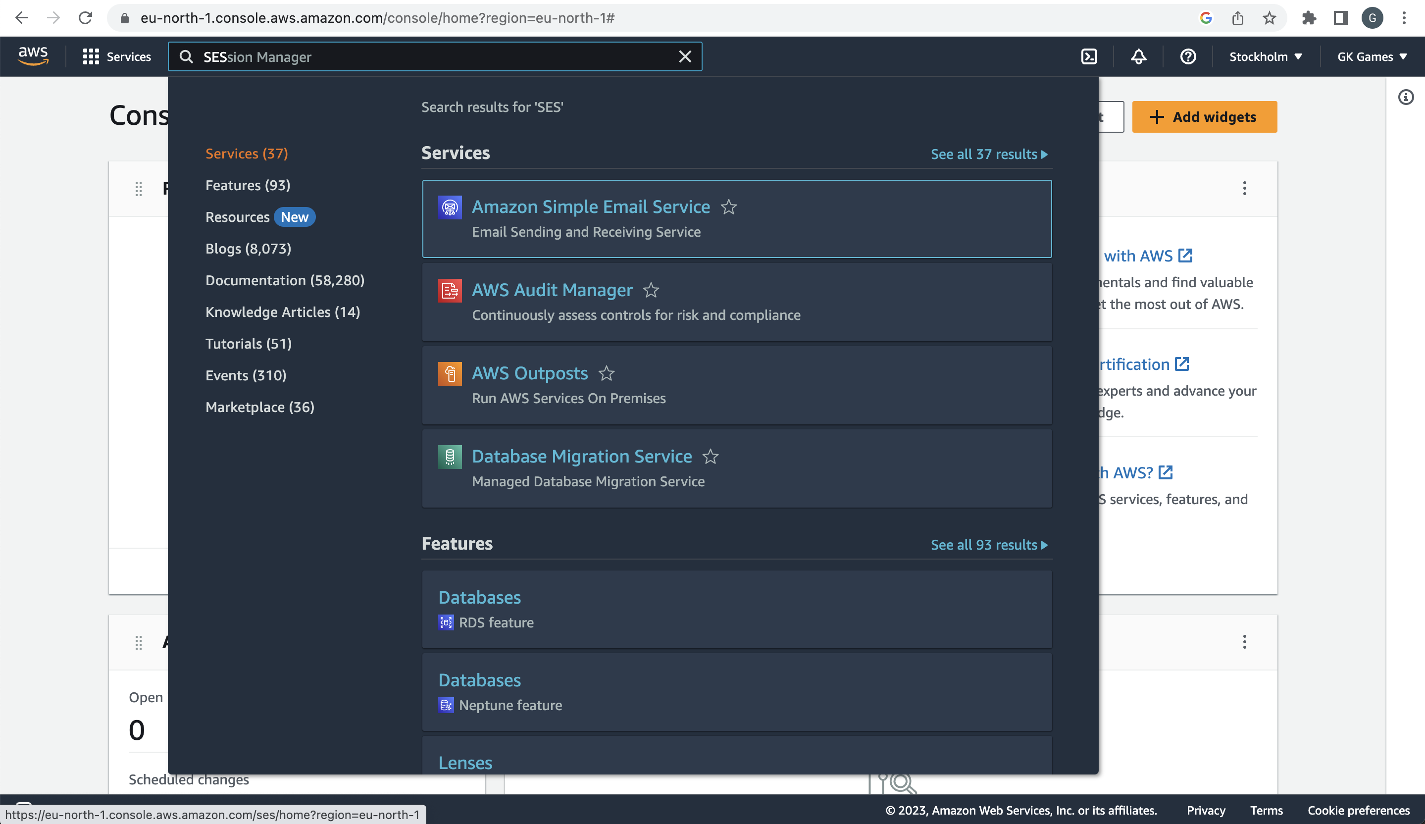See all 93 features results
Image resolution: width=1425 pixels, height=824 pixels.
(989, 545)
